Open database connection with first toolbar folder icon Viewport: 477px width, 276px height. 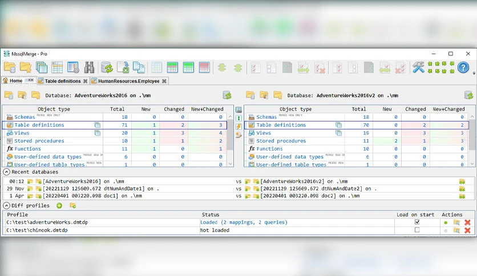[10, 67]
